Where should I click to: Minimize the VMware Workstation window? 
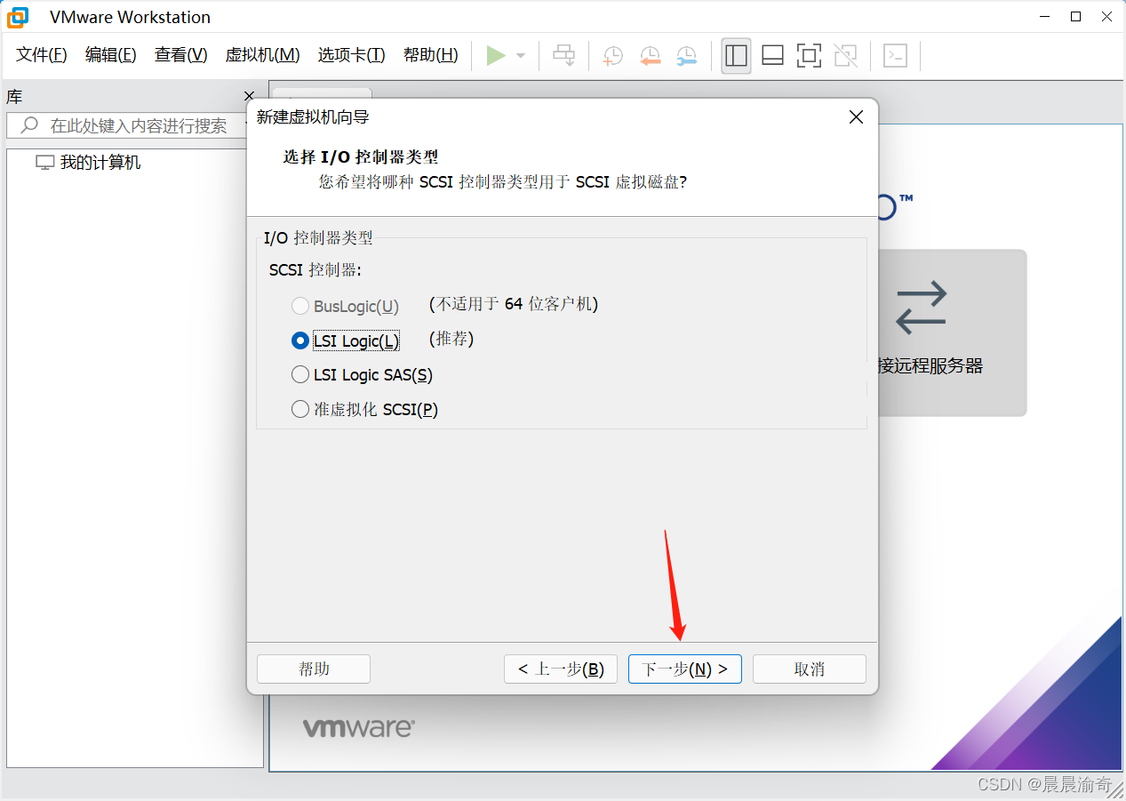click(x=1046, y=16)
